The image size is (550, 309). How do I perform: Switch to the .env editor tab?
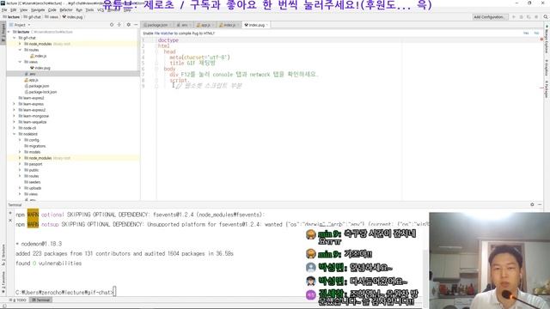[183, 25]
